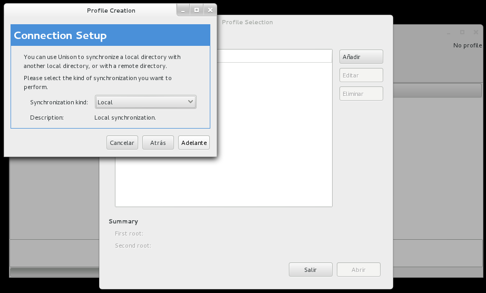Click the 'Synchronization kind:' label
This screenshot has height=293, width=486.
click(59, 102)
